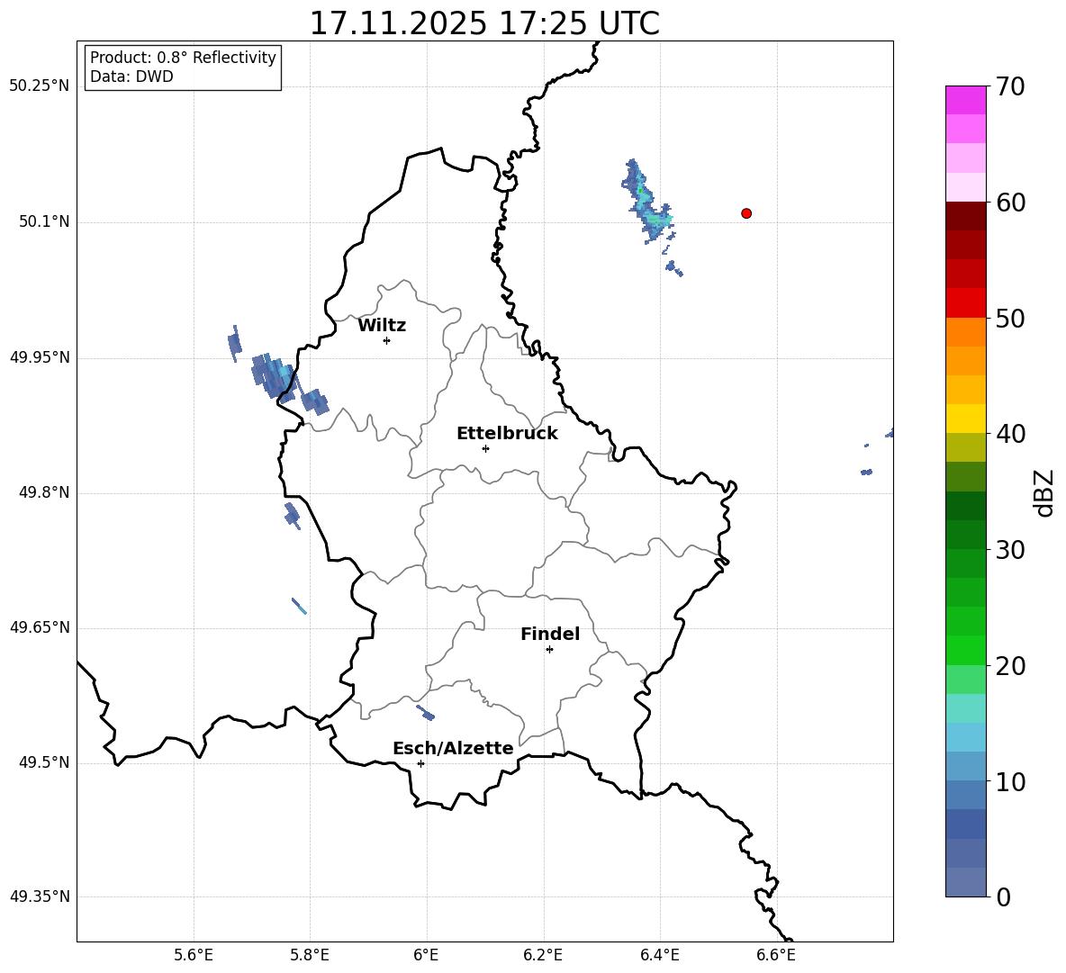This screenshot has height=973, width=1066.
Task: Click the 50.1°N latitude tick label
Action: pos(44,221)
